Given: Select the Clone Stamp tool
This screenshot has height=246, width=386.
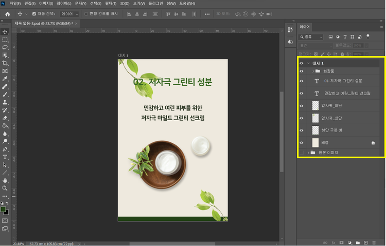Looking at the screenshot, I should pos(5,102).
